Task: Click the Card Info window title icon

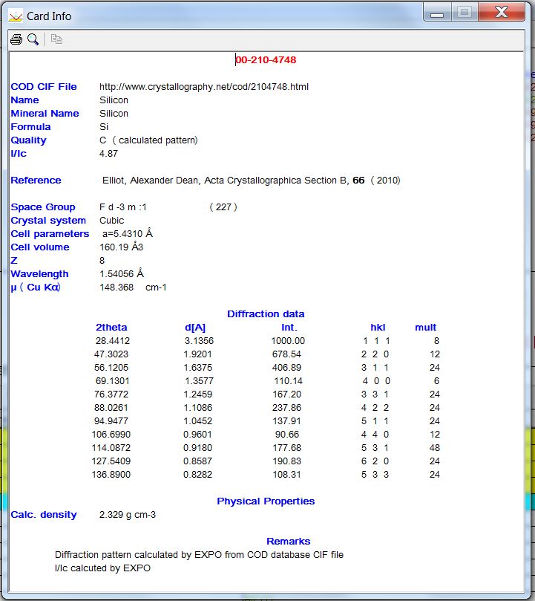Action: click(x=14, y=15)
